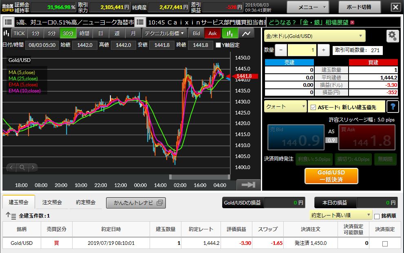
Task: Open 金/米ドル(Gold/USD) instrument dropdown
Action: [315, 36]
